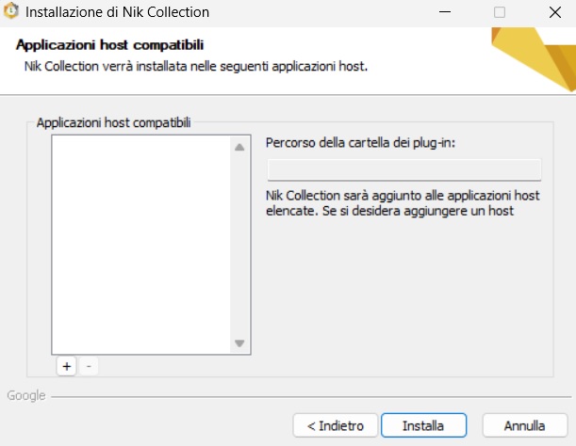
Task: Click the plus button to add a host application
Action: pos(67,366)
